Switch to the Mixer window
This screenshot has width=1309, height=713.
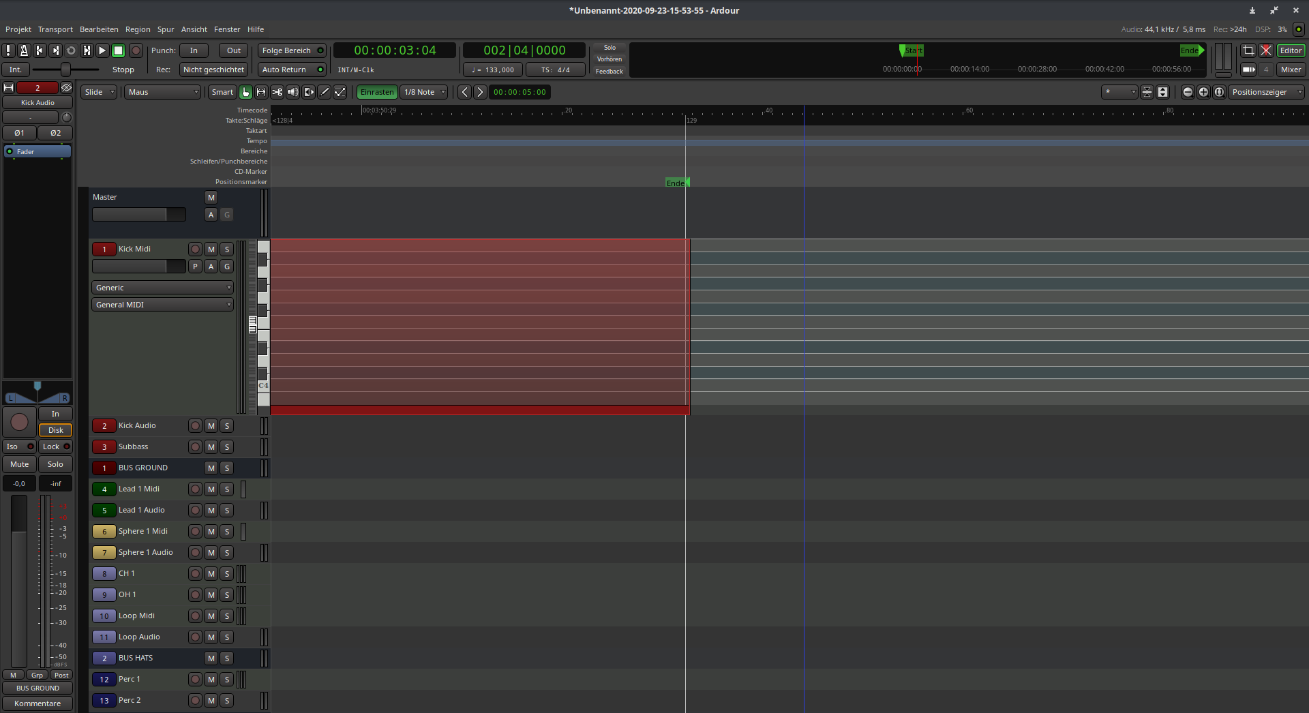[x=1291, y=70]
